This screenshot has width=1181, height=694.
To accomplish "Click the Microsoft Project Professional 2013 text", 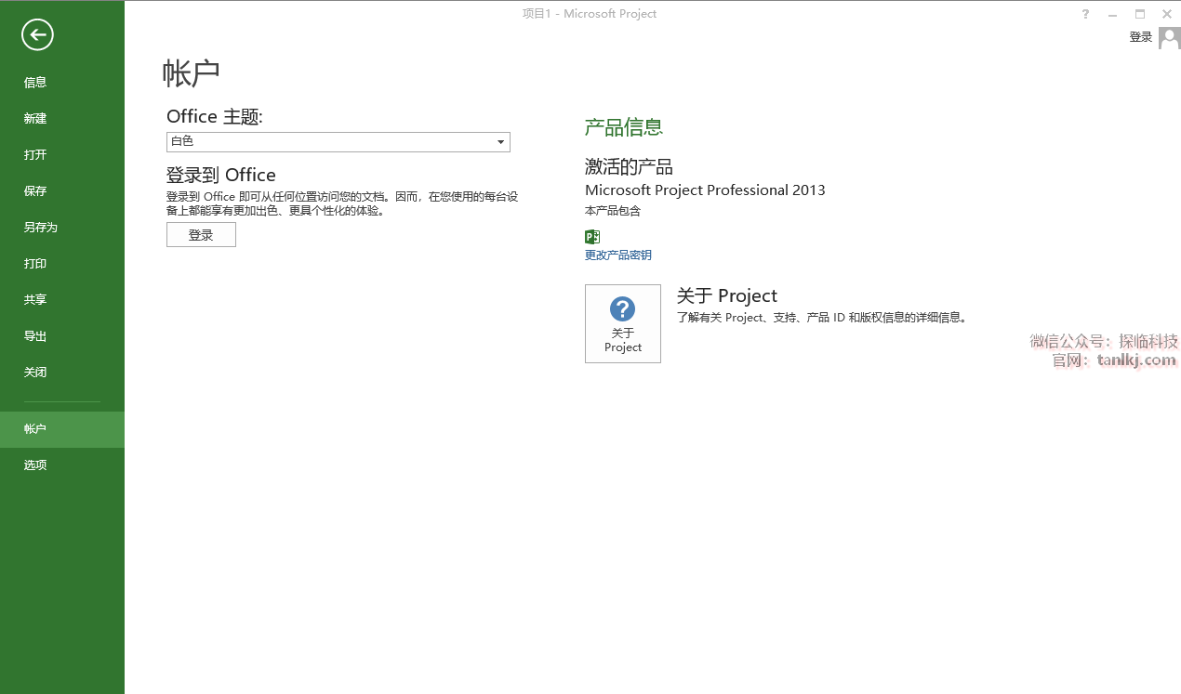I will click(x=705, y=190).
